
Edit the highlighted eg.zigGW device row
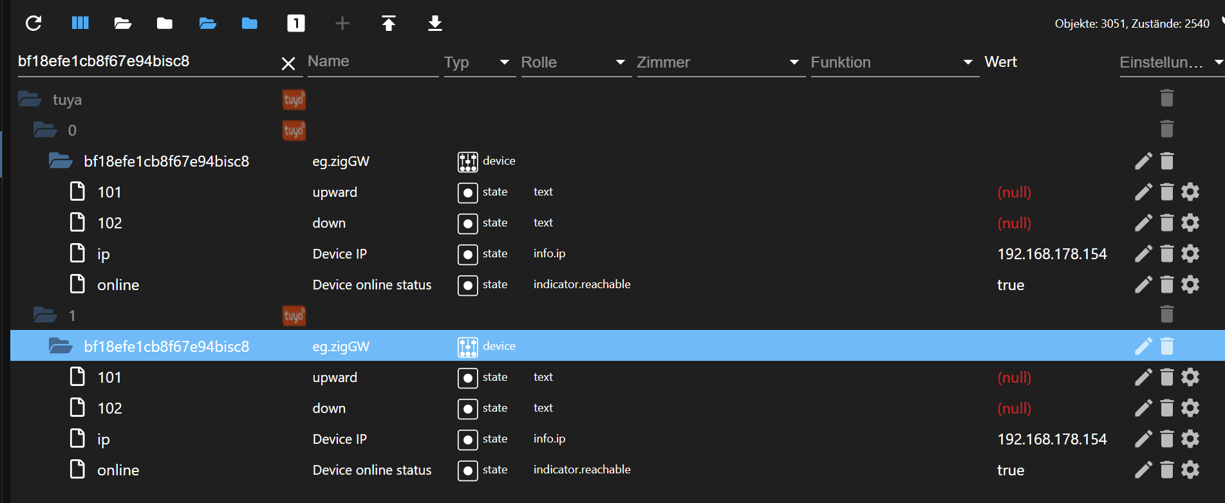tap(1143, 346)
